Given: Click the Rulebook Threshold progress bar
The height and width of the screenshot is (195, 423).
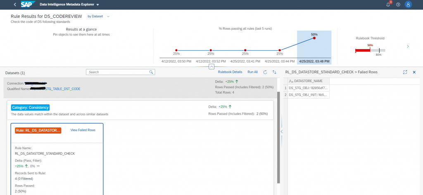Looking at the screenshot, I should pos(370,50).
